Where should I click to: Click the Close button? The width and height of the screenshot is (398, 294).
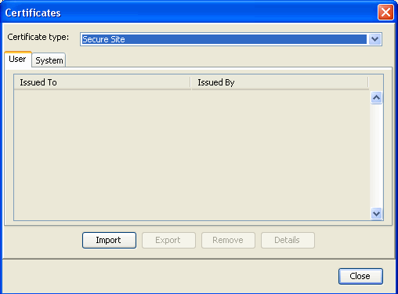pos(360,276)
